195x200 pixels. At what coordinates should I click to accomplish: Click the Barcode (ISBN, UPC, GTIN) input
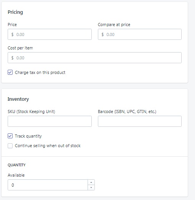coord(140,121)
